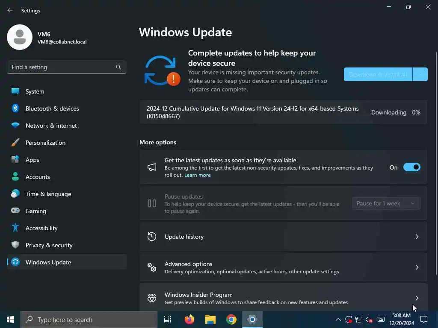Launch Firefox from the taskbar
This screenshot has height=328, width=438.
pyautogui.click(x=189, y=319)
